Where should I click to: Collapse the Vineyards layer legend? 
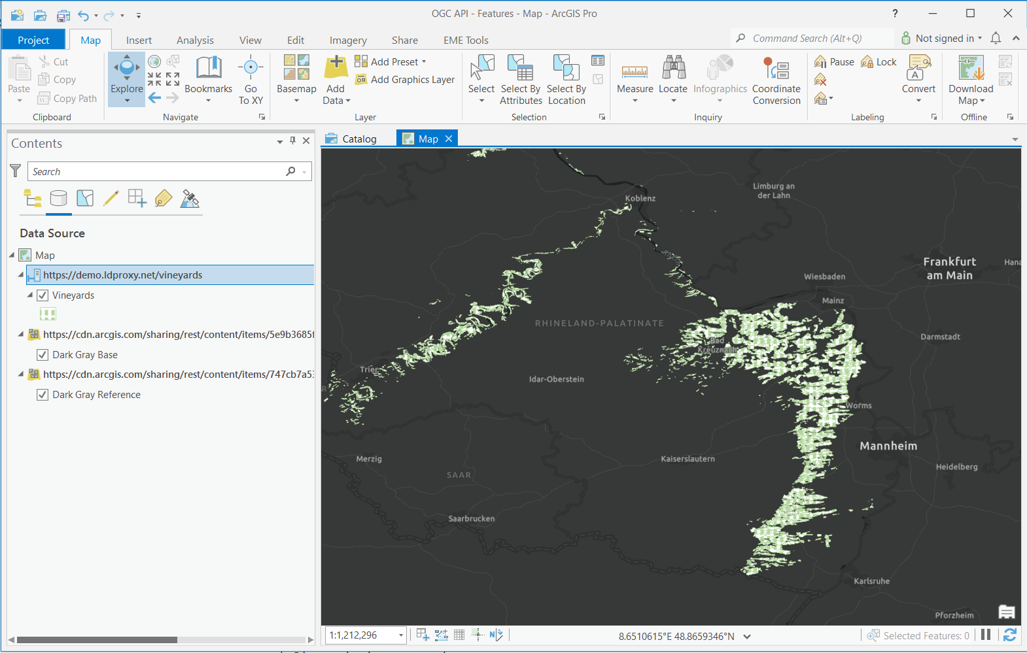tap(30, 295)
